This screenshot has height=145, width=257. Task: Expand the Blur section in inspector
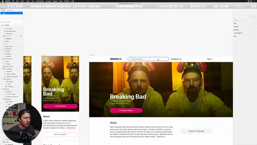click(245, 36)
